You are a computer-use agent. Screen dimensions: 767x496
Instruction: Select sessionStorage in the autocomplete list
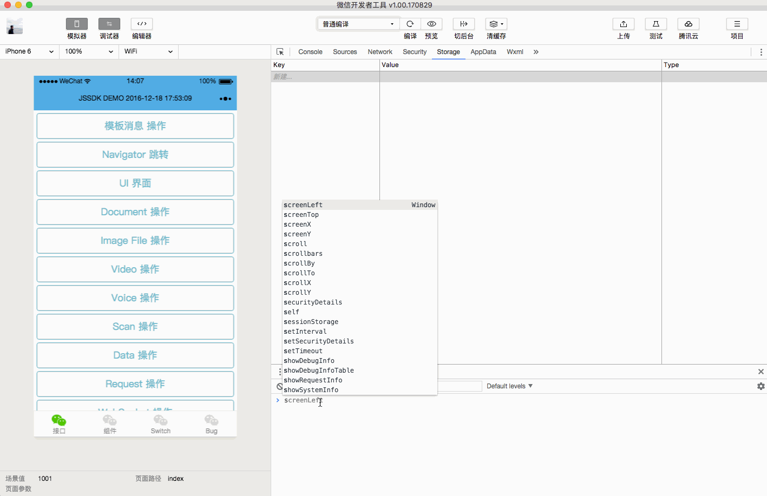(311, 322)
